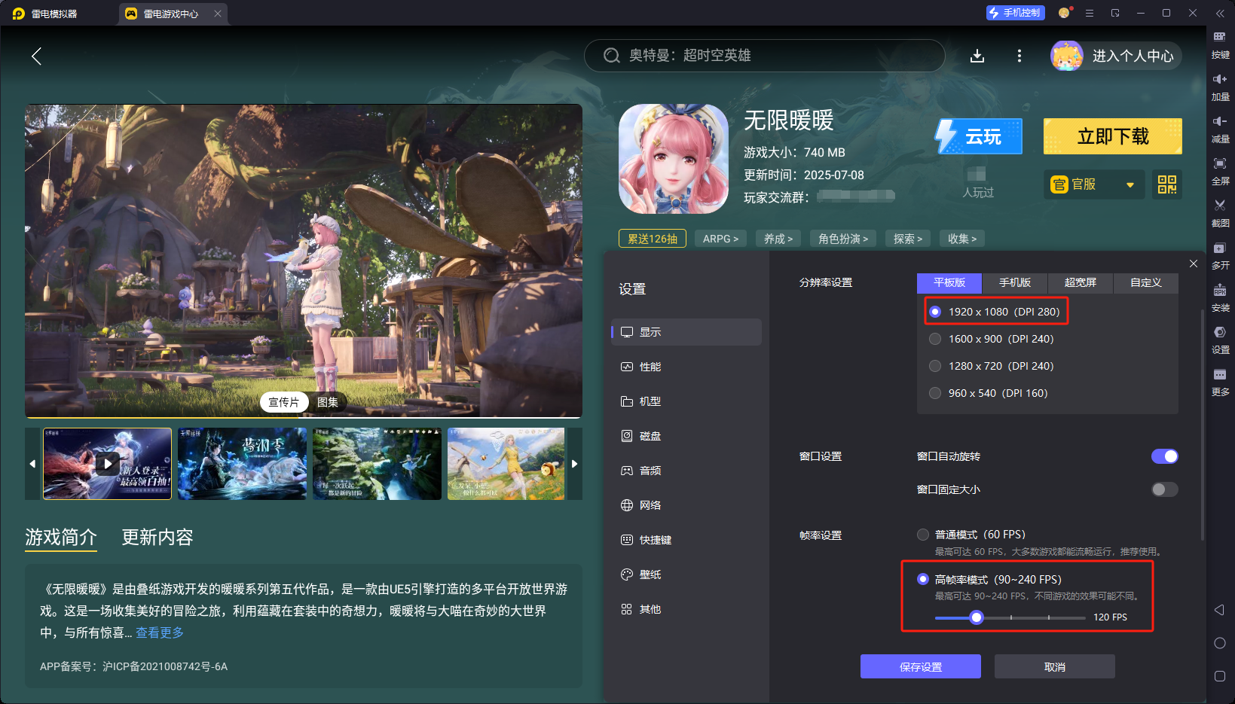Click 手机控制 phone control button
1235x704 pixels.
coord(1015,13)
